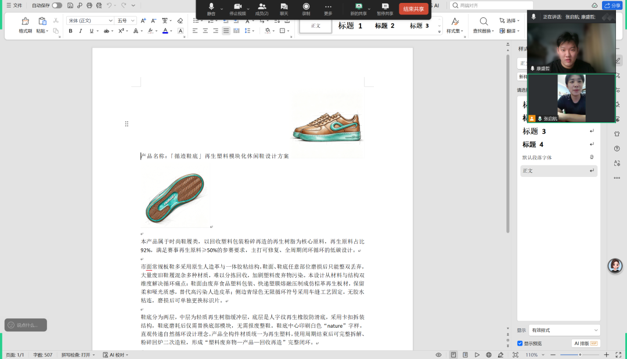
Task: Toggle bold formatting
Action: coord(70,31)
